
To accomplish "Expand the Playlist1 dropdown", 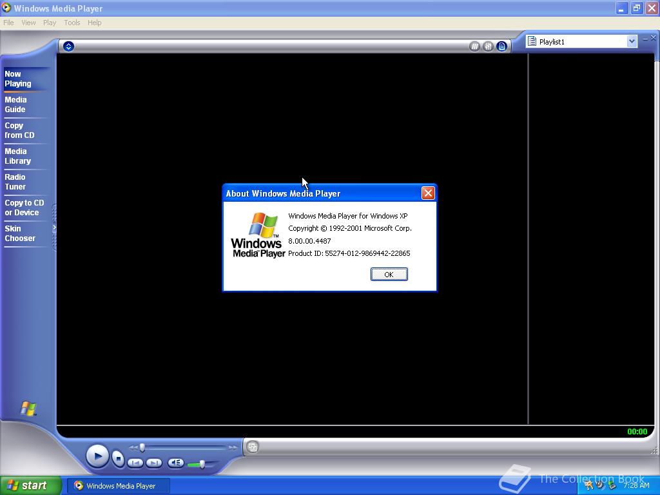I will point(631,41).
